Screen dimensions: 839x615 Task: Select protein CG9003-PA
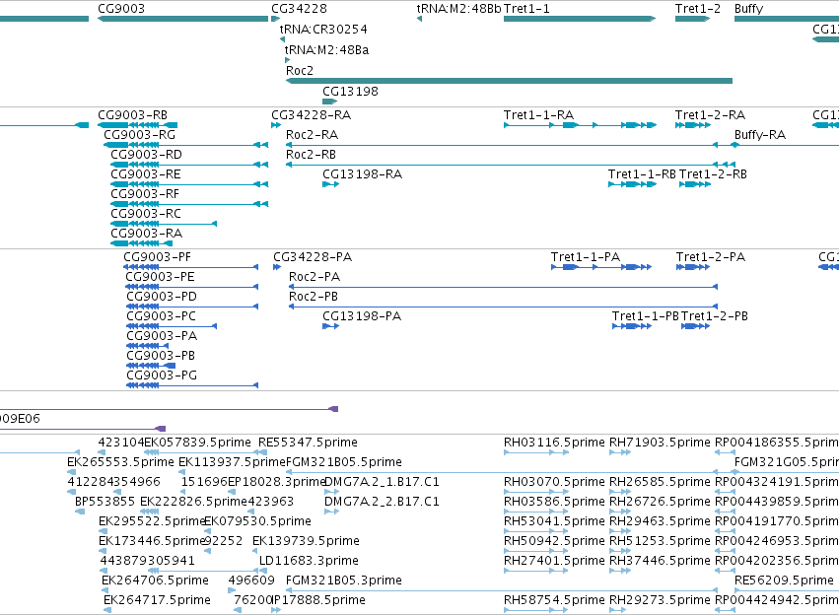point(162,337)
